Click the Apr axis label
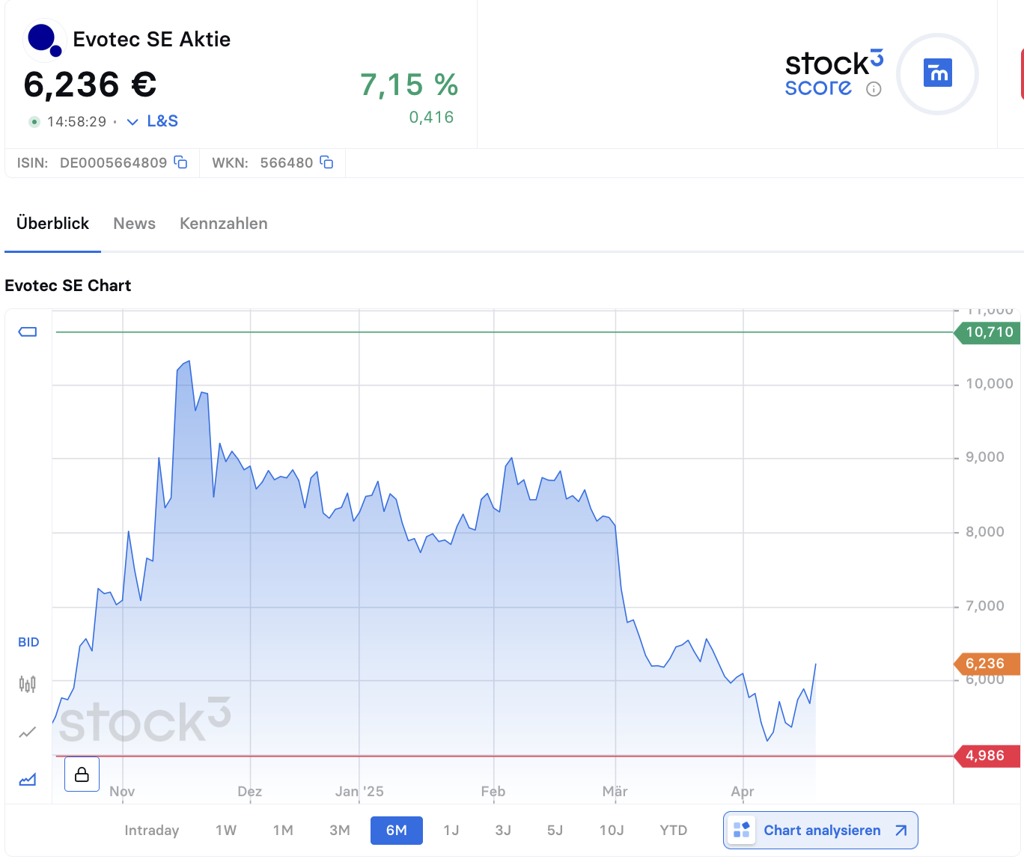The width and height of the screenshot is (1024, 865). 743,792
